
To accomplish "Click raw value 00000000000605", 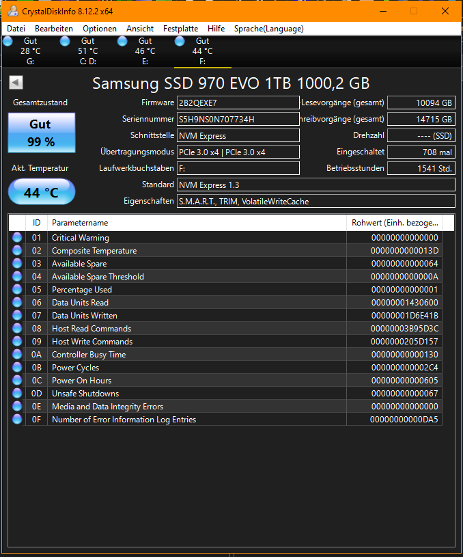I will pyautogui.click(x=405, y=381).
